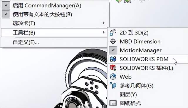Viewport: 188px width, 108px height.
Task: Expand the 选项卡(T) submenu arrow
Action: 104,23
